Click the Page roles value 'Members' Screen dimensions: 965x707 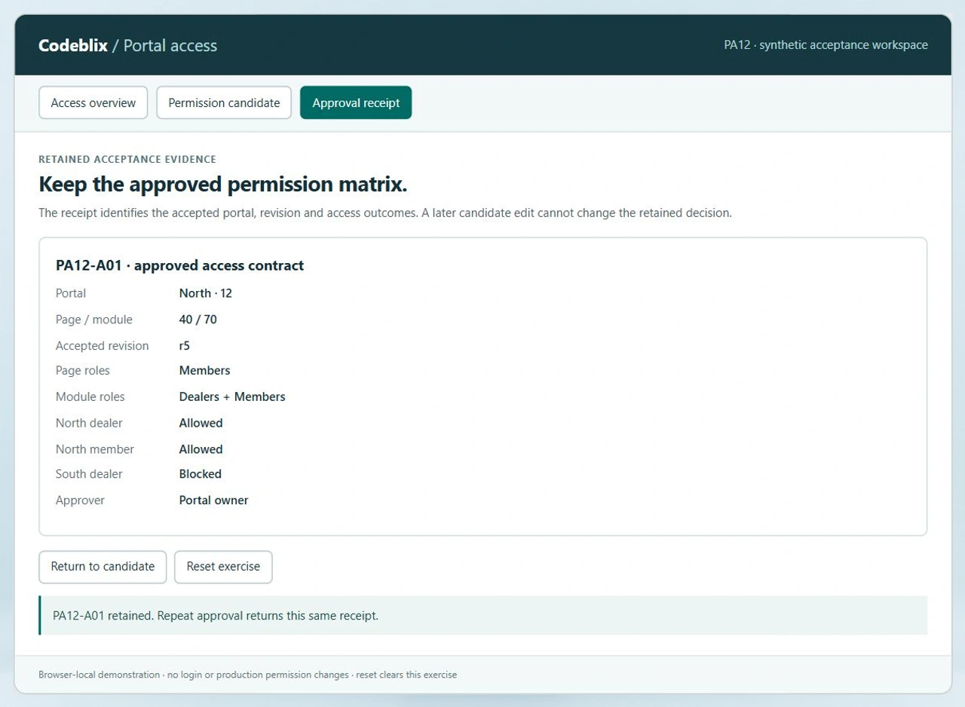(x=205, y=371)
